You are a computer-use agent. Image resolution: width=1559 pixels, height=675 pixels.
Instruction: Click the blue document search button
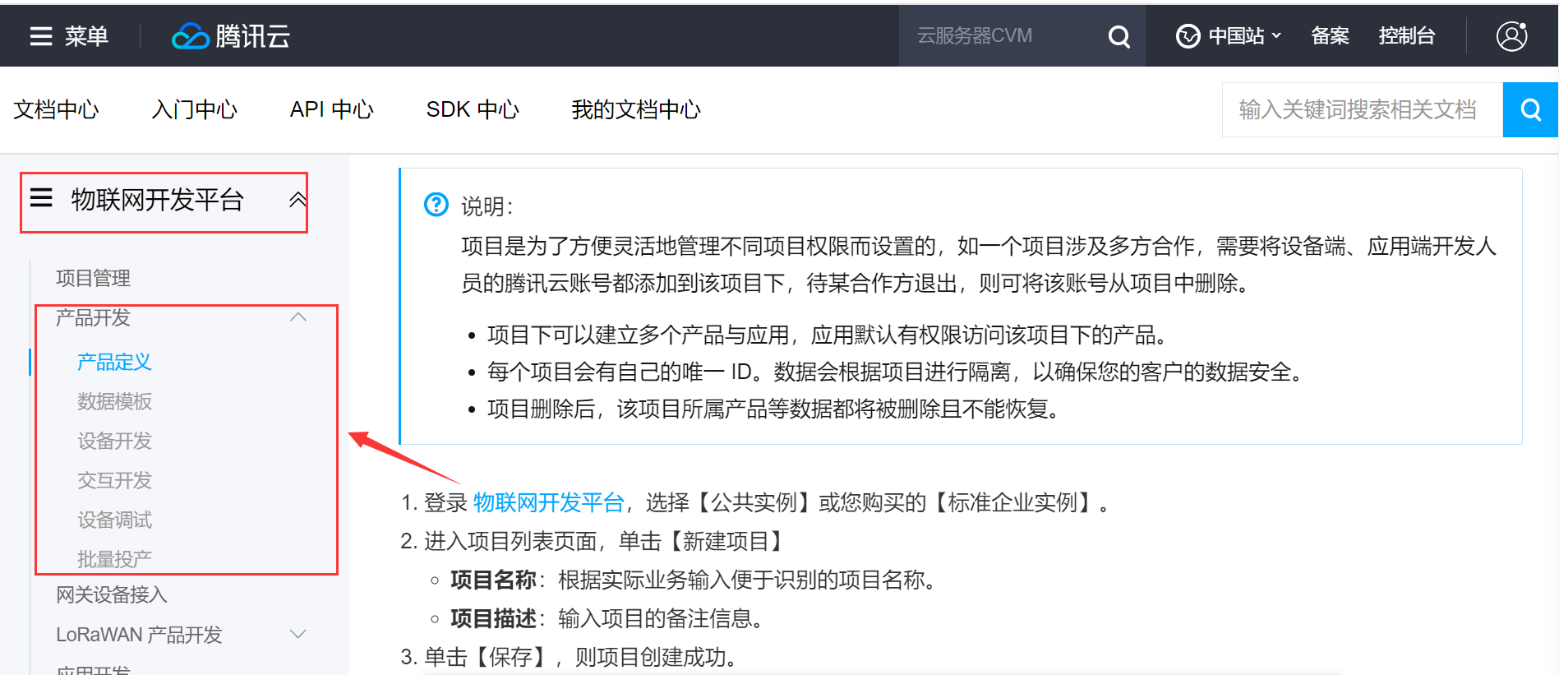coord(1530,109)
